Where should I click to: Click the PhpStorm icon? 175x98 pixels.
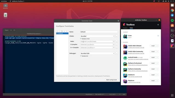point(125,81)
